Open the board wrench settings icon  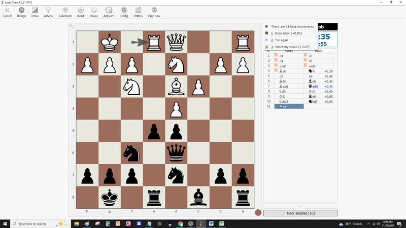tap(72, 26)
